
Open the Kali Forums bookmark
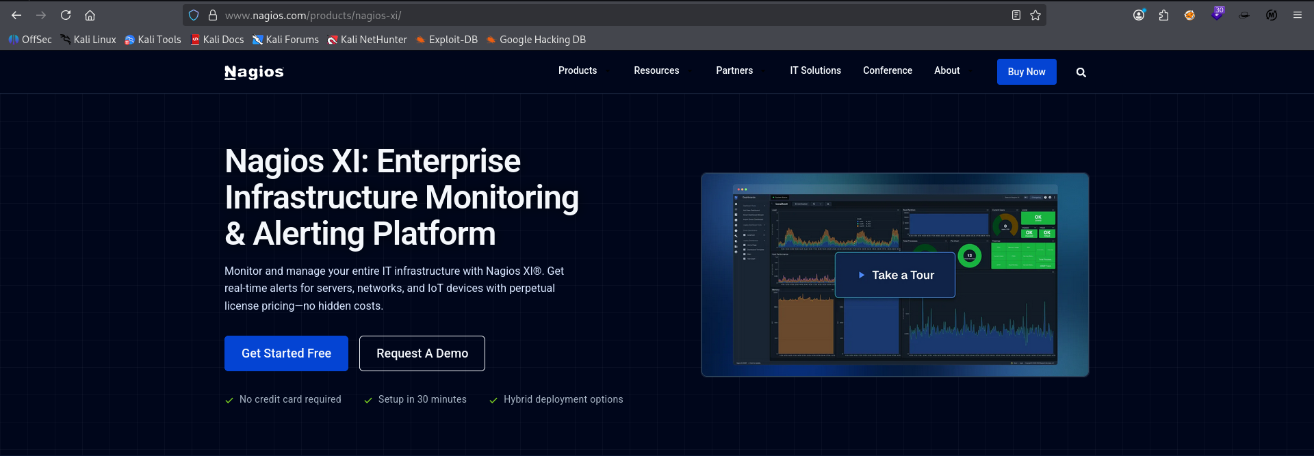point(285,40)
